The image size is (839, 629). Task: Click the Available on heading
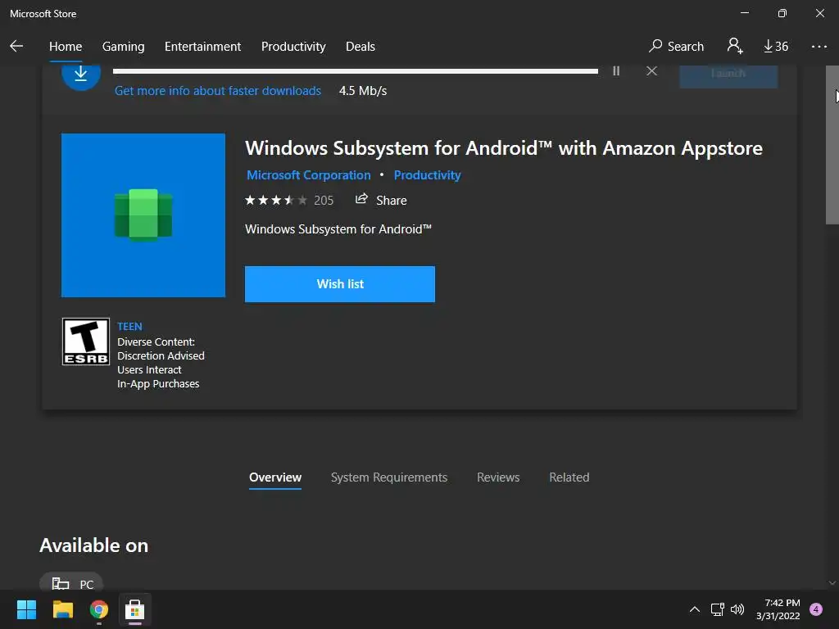pos(94,545)
